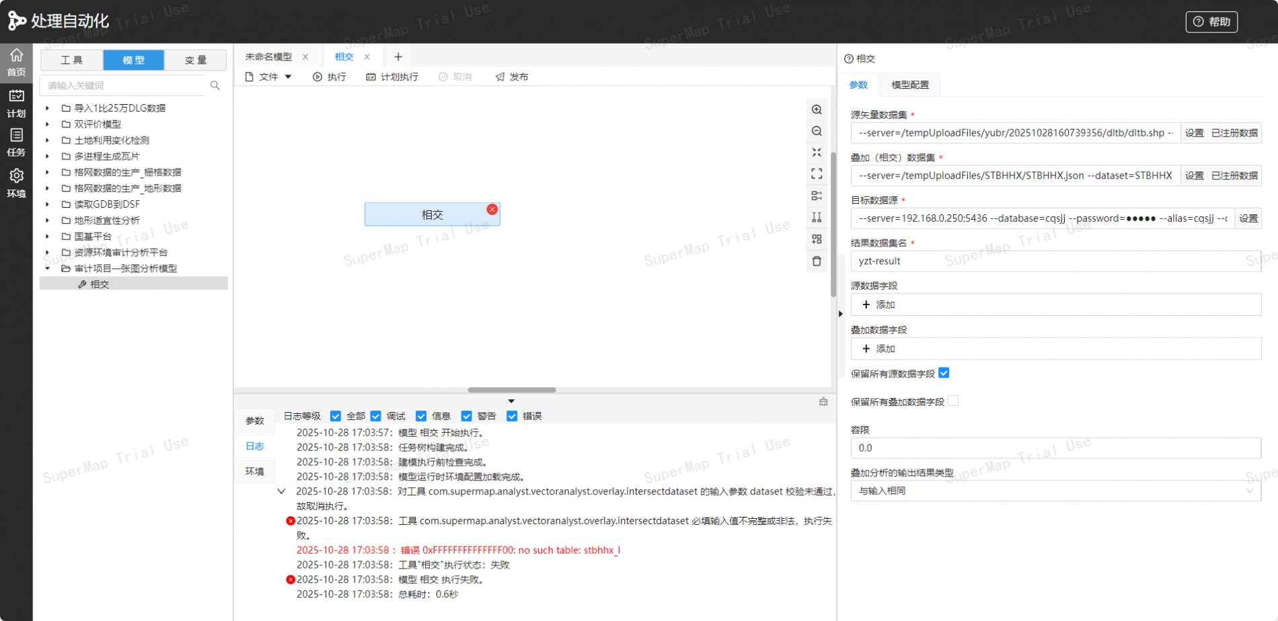Toggle the 警告 log level checkbox

pyautogui.click(x=466, y=416)
